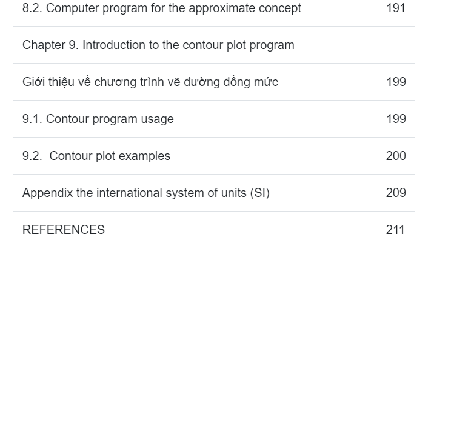Open 'Appendix the international system of units (SI)'
Screen dimensions: 454x437
146,193
